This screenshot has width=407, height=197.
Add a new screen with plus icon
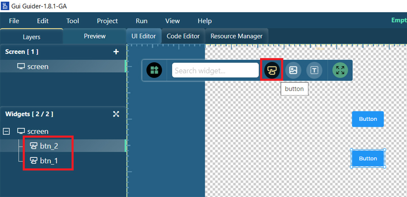click(x=116, y=52)
